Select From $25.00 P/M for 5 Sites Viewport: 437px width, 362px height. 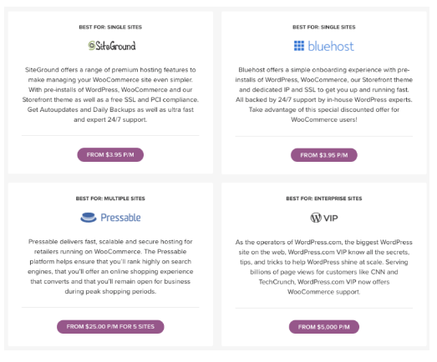coord(110,327)
